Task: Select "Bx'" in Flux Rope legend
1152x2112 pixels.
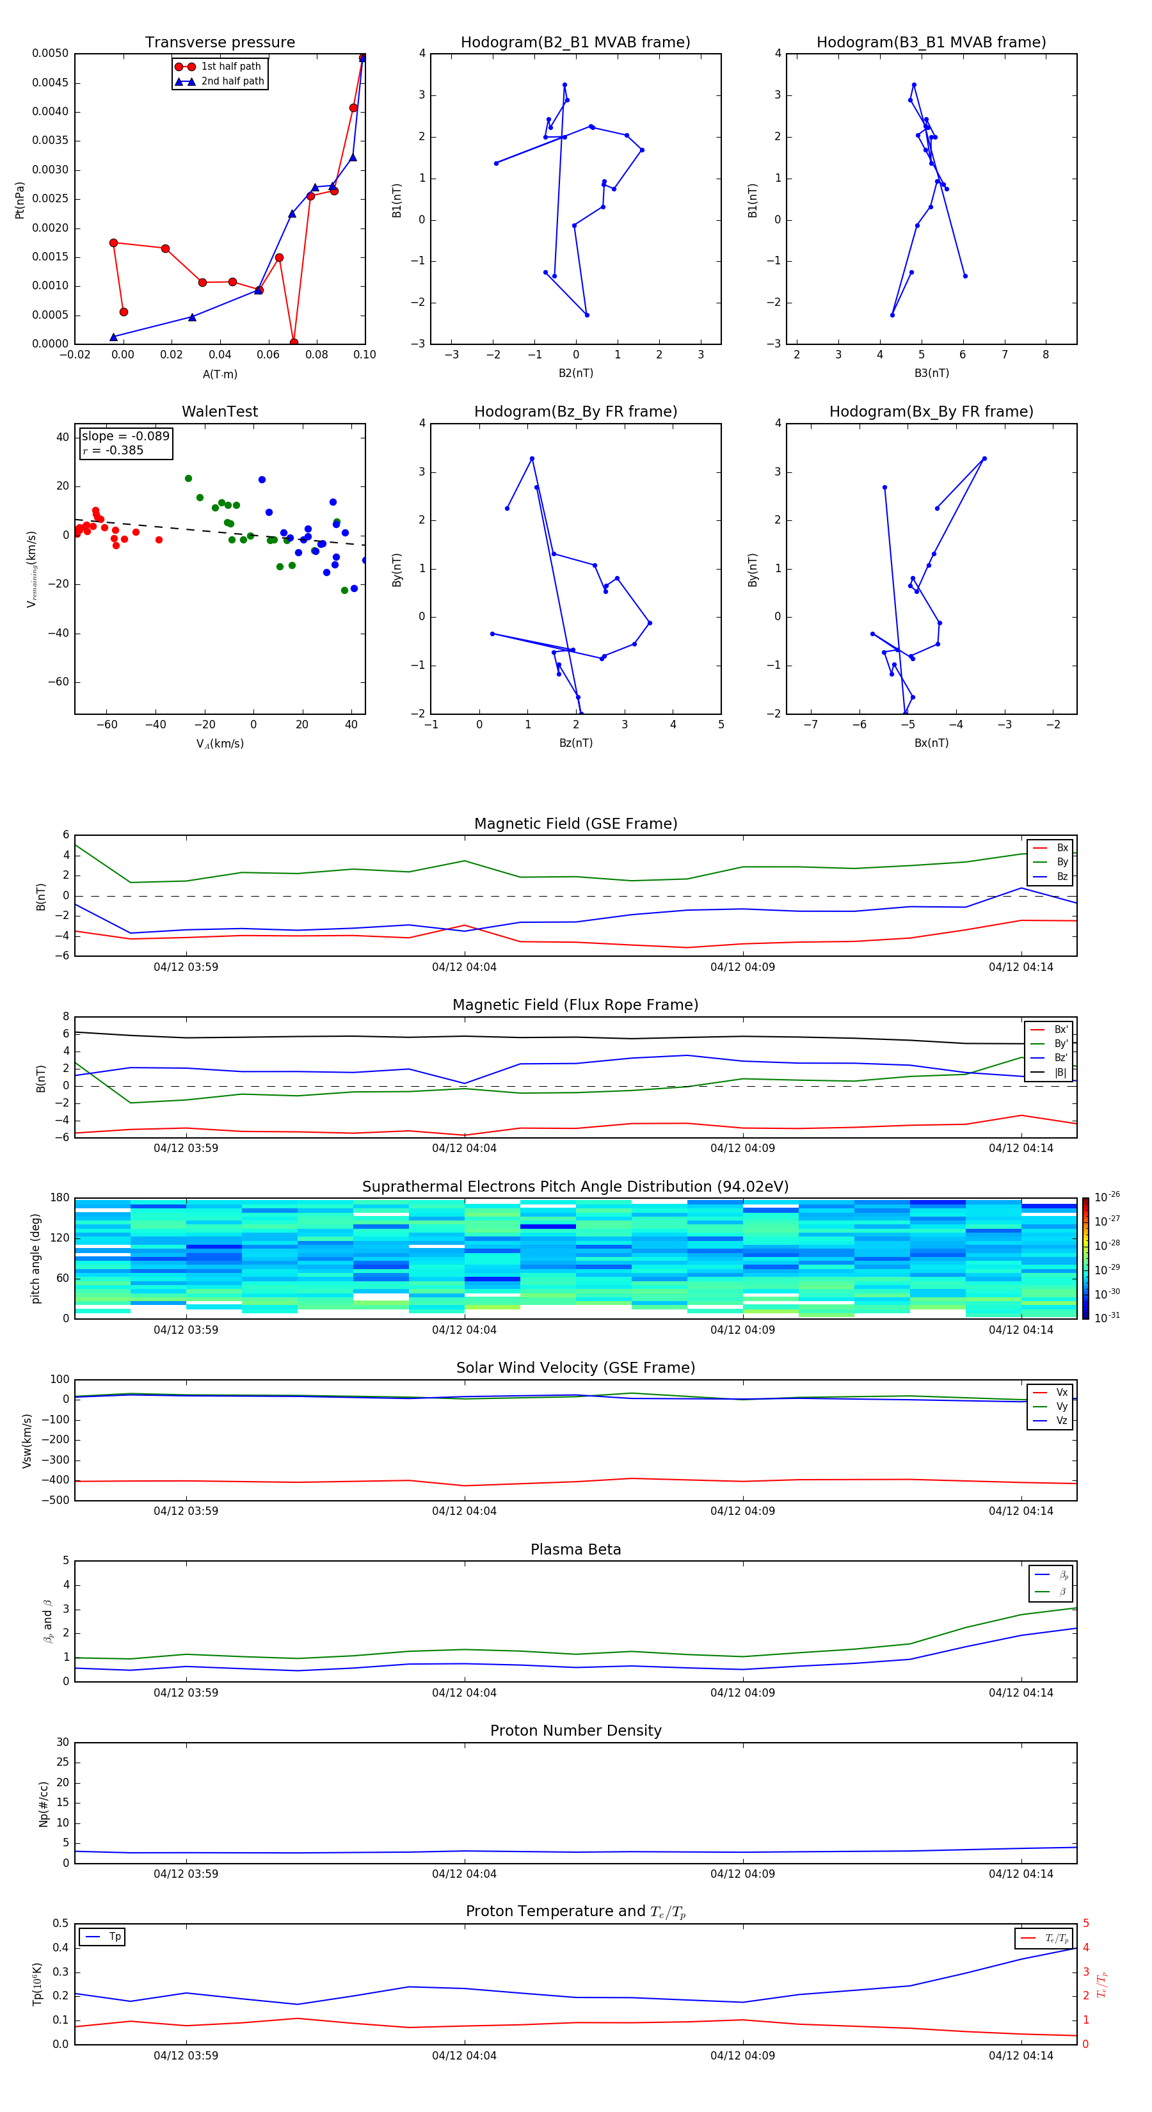Action: [1050, 1030]
